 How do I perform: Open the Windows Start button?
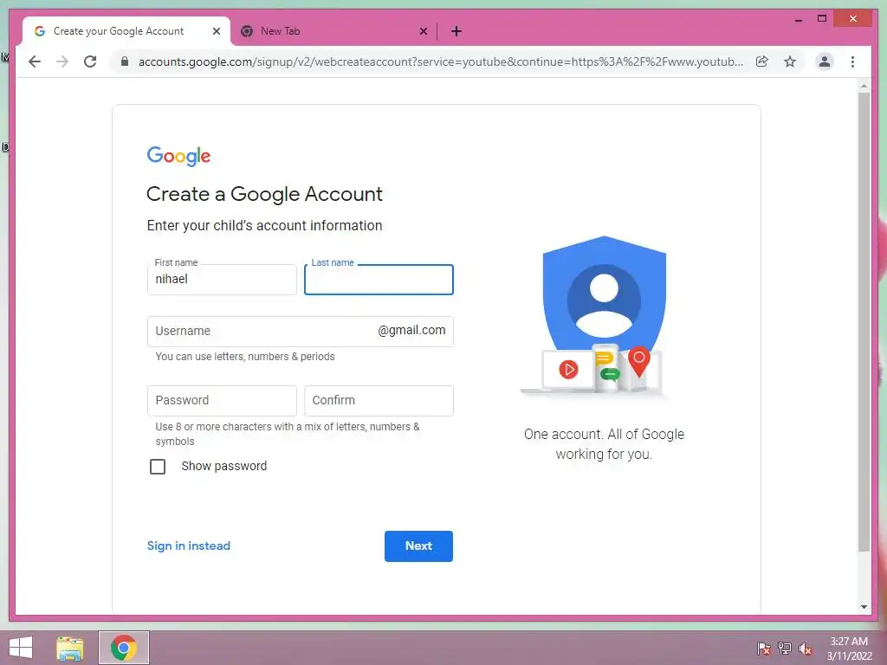pos(21,648)
